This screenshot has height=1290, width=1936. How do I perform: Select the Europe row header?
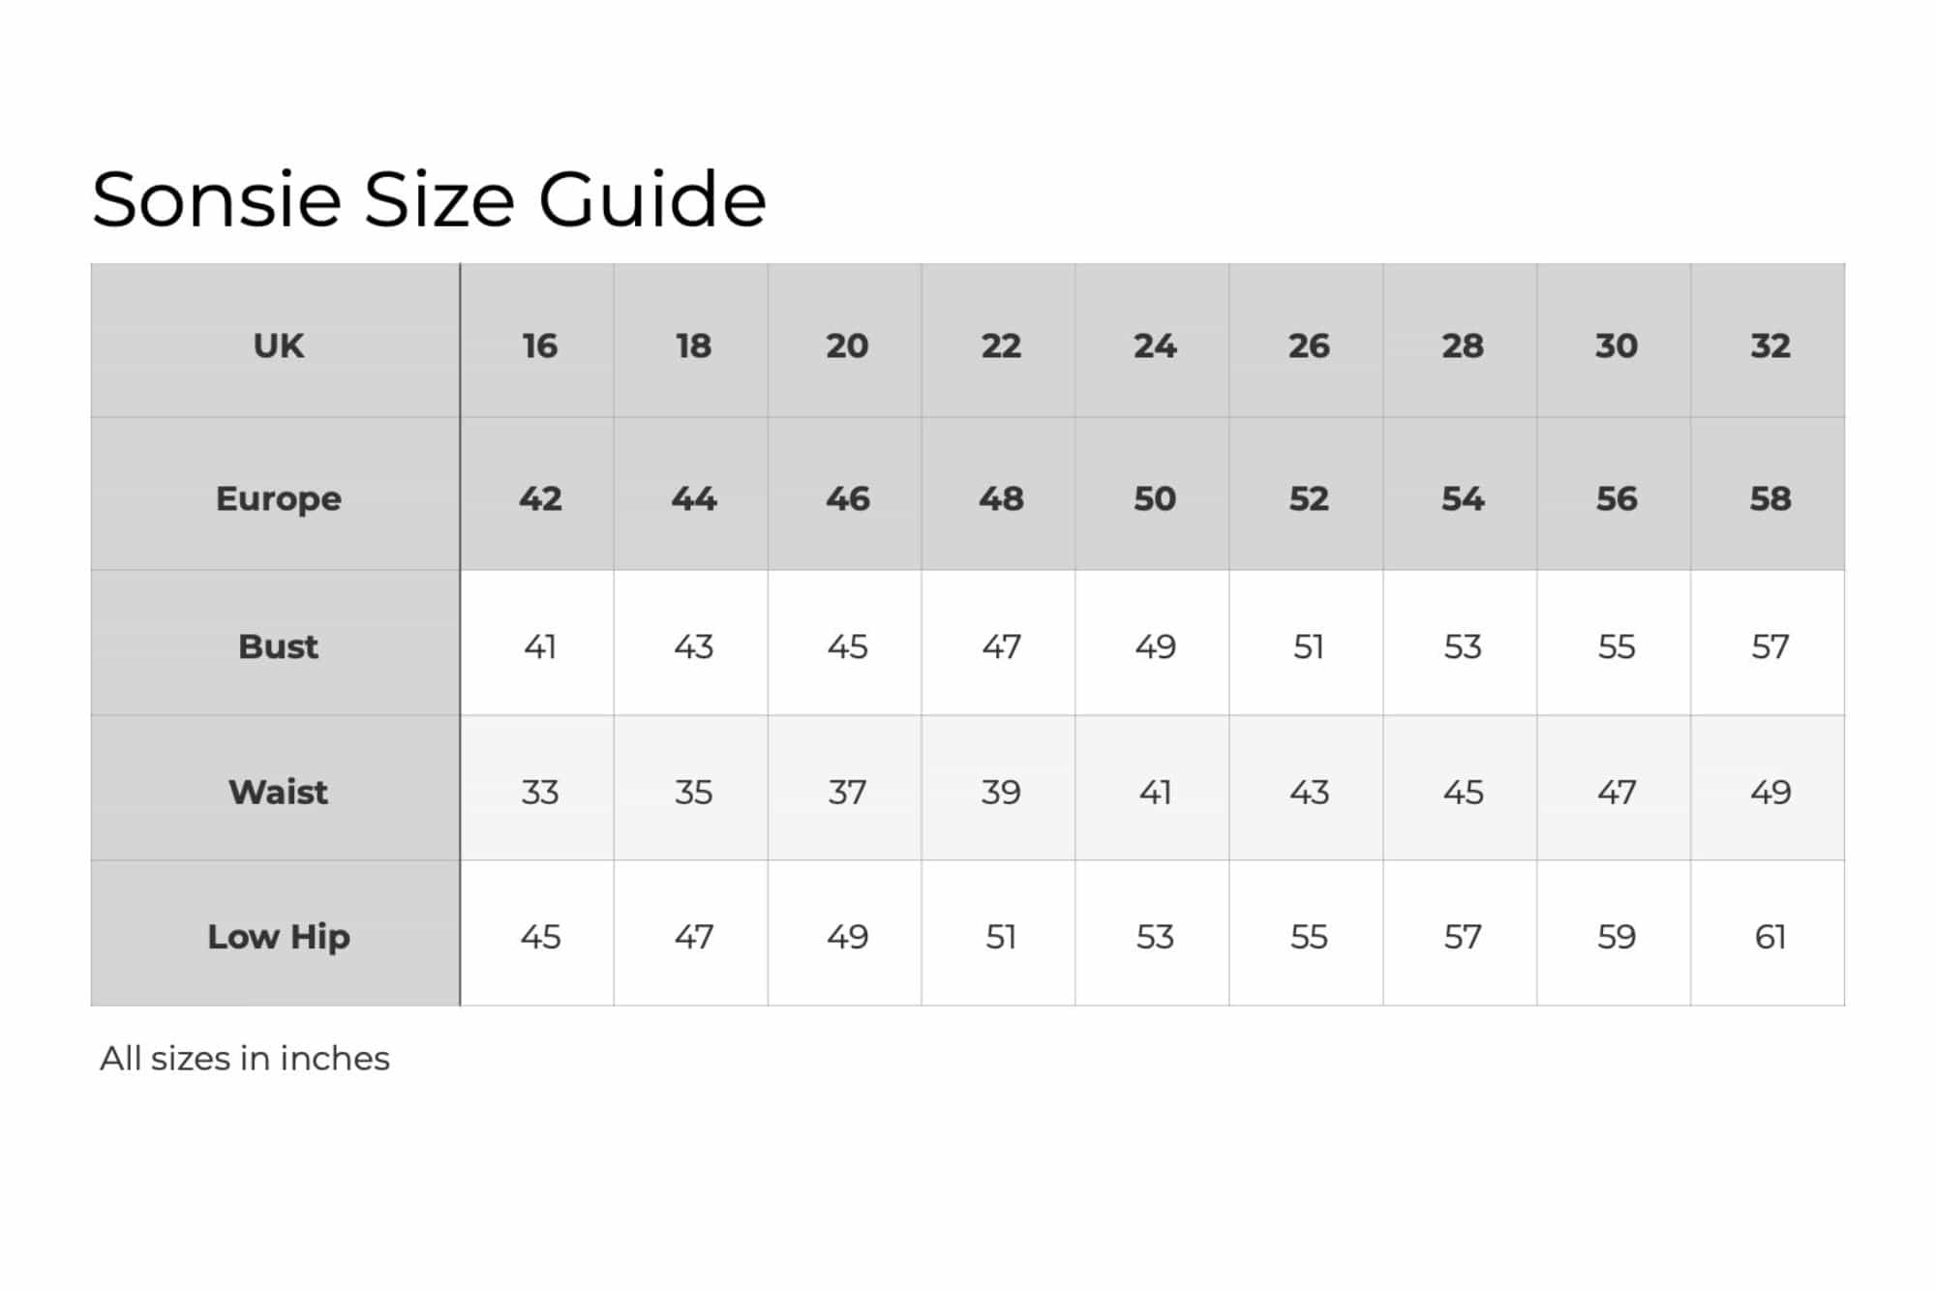tap(278, 498)
